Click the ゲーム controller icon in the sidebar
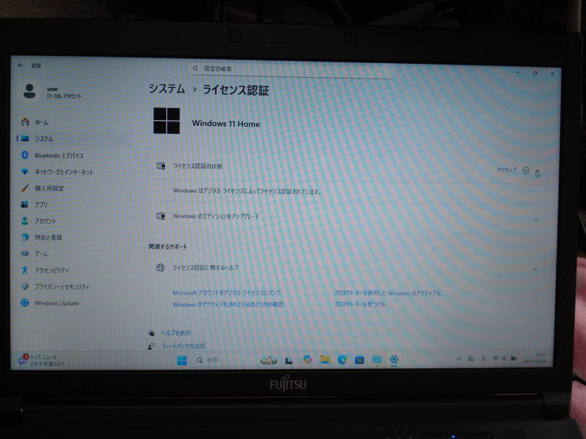The height and width of the screenshot is (439, 586). (25, 254)
